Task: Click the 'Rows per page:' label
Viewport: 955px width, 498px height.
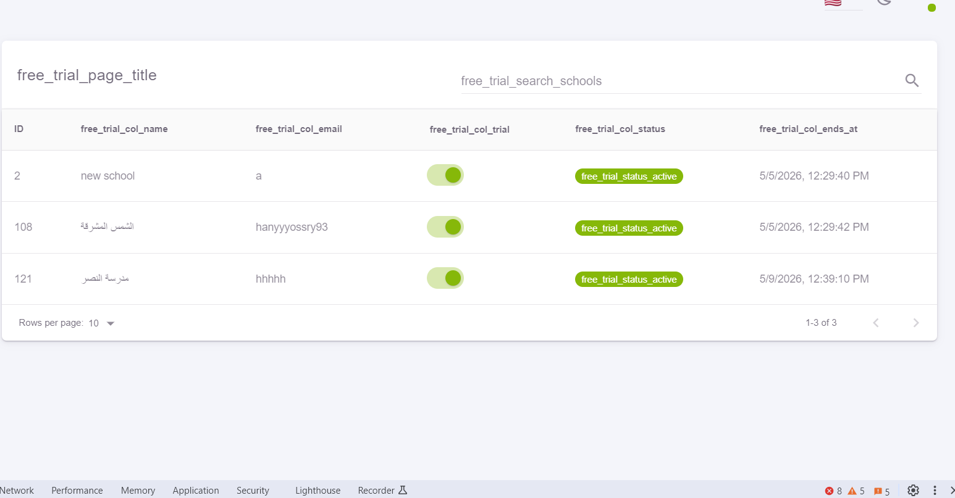Action: click(x=51, y=323)
